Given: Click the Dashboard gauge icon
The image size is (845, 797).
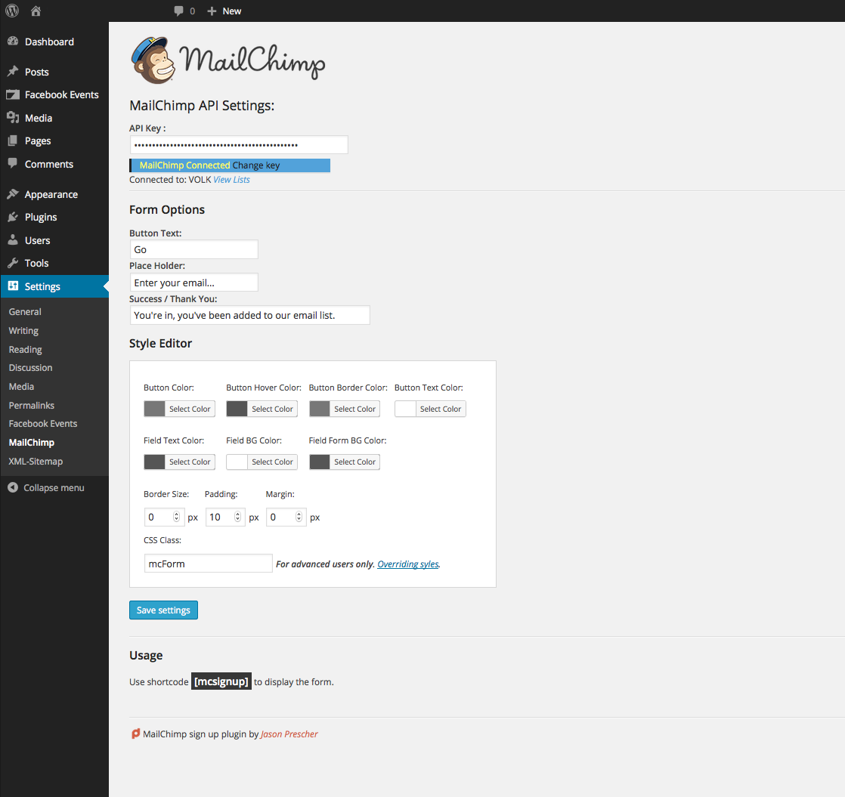Looking at the screenshot, I should [13, 42].
